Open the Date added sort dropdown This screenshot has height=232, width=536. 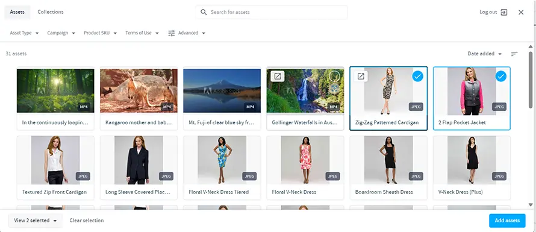(x=485, y=54)
